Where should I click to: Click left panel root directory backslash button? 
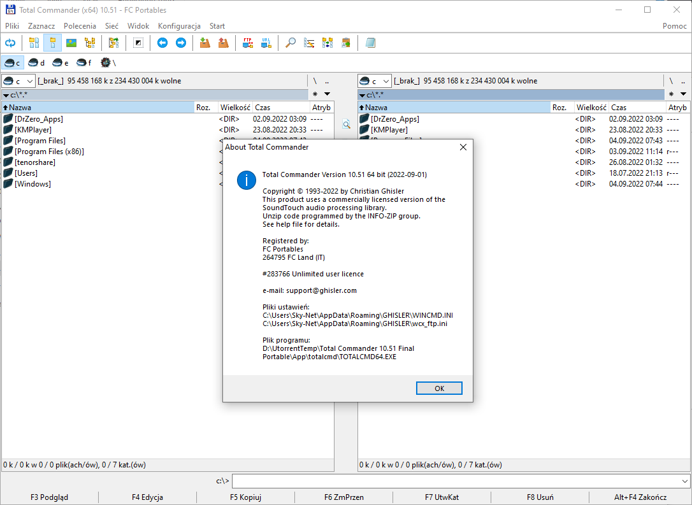[x=315, y=81]
